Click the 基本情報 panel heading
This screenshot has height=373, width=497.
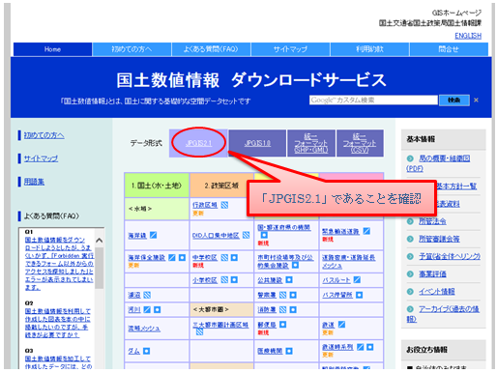pyautogui.click(x=443, y=139)
